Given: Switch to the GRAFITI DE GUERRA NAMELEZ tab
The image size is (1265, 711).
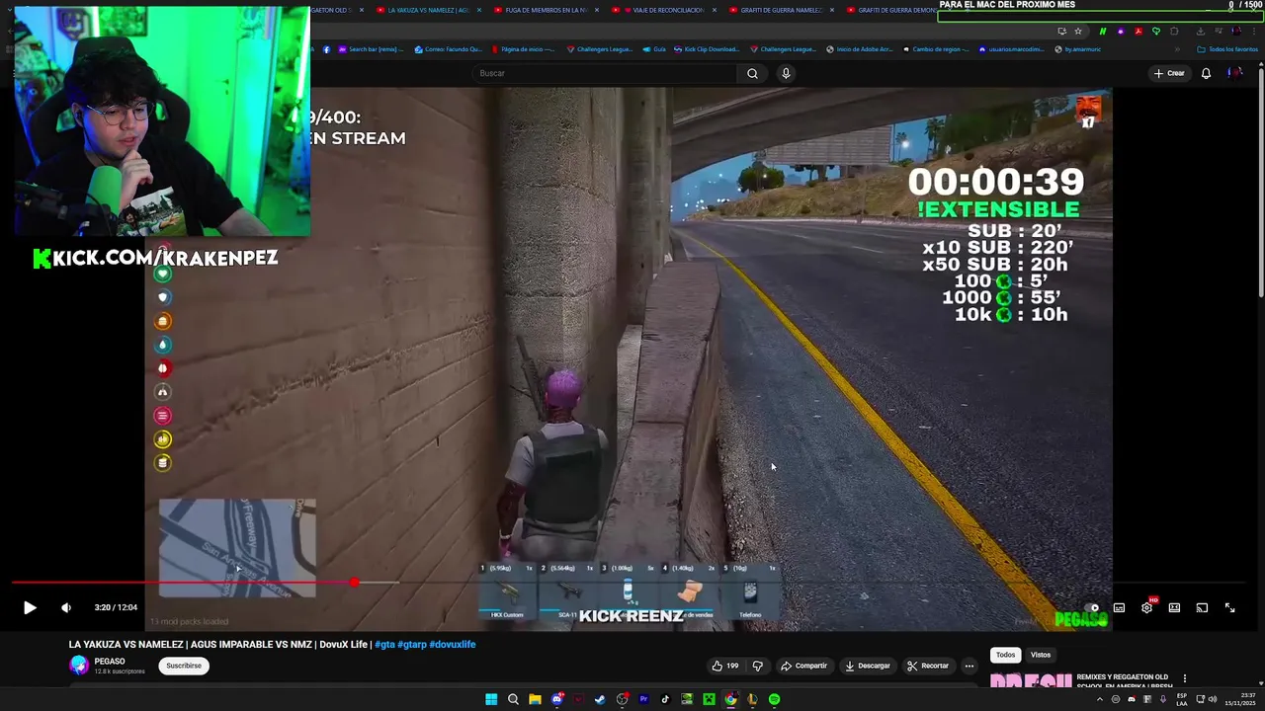Looking at the screenshot, I should (x=781, y=10).
